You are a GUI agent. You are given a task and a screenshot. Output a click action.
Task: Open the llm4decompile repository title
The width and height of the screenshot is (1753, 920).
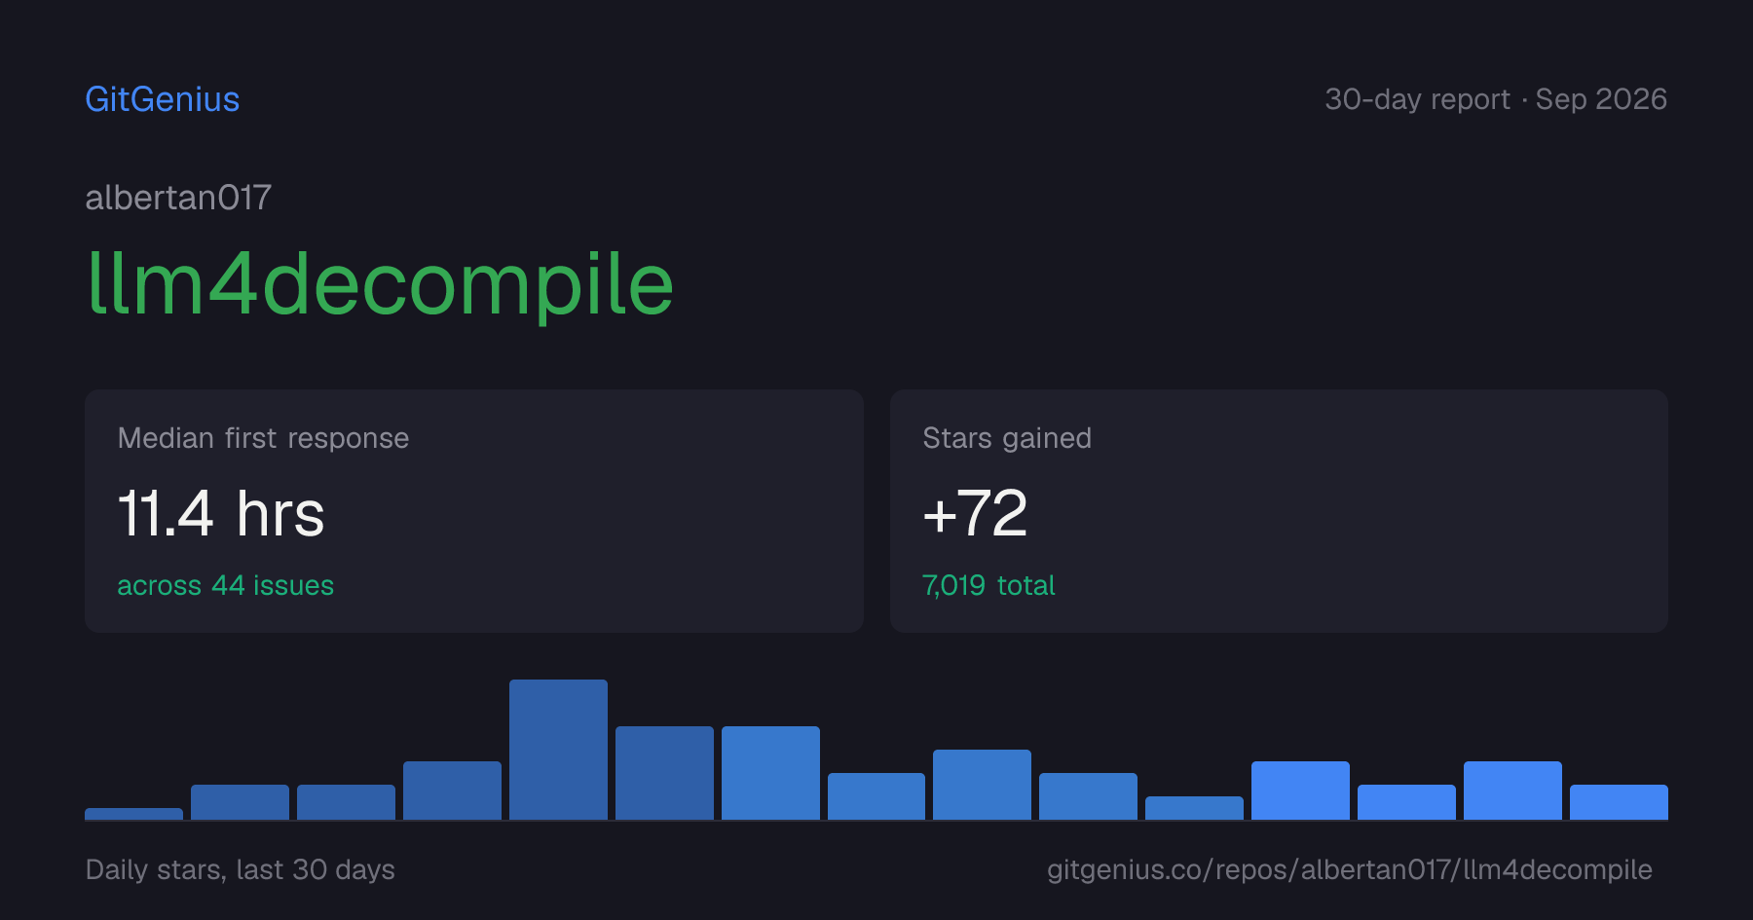tap(380, 283)
